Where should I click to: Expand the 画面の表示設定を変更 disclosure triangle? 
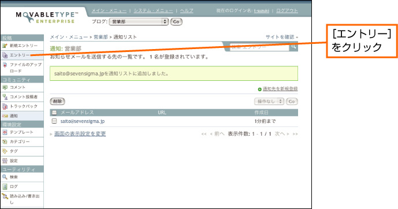[x=51, y=134]
